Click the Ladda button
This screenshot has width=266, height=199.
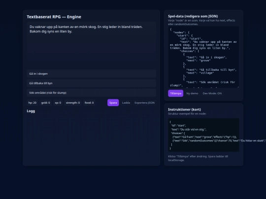126,103
